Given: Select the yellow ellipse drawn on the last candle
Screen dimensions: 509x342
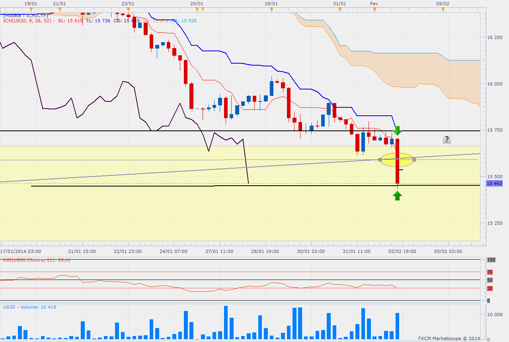Looking at the screenshot, I should pos(397,160).
